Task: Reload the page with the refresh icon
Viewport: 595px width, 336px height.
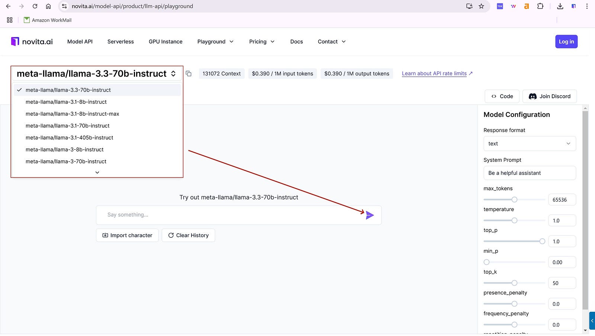Action: pos(35,6)
